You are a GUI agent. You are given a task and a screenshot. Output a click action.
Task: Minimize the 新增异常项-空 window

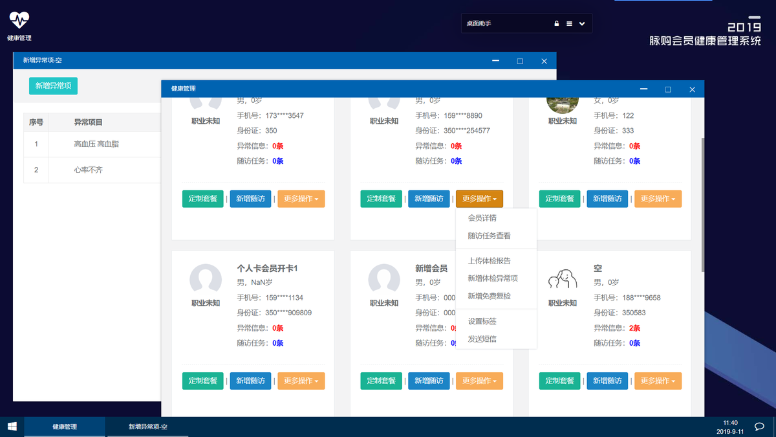pyautogui.click(x=495, y=61)
